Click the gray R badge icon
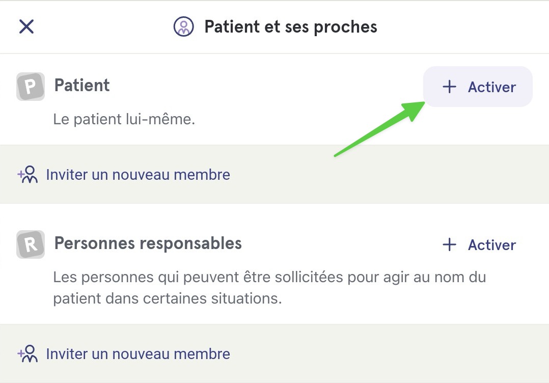Image resolution: width=549 pixels, height=383 pixels. (x=31, y=244)
